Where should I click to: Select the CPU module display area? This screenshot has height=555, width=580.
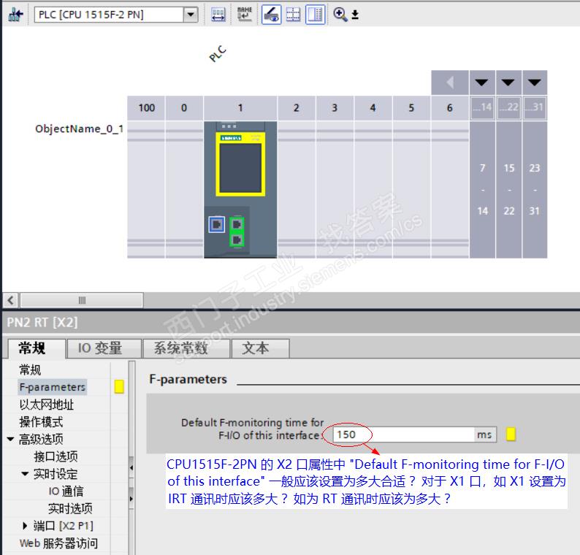click(x=240, y=169)
